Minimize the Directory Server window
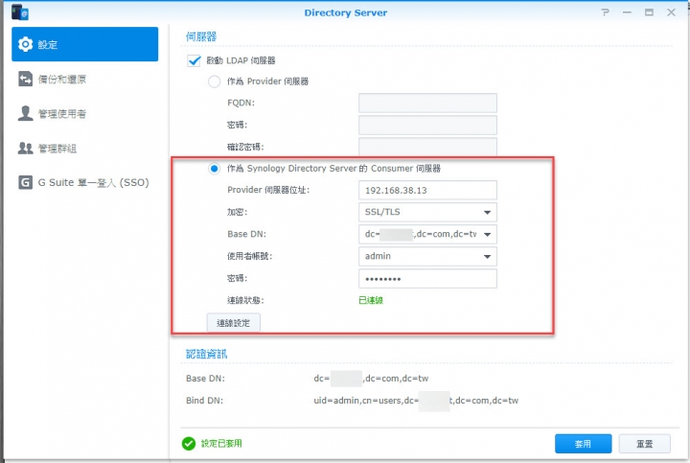Image resolution: width=690 pixels, height=463 pixels. click(627, 12)
